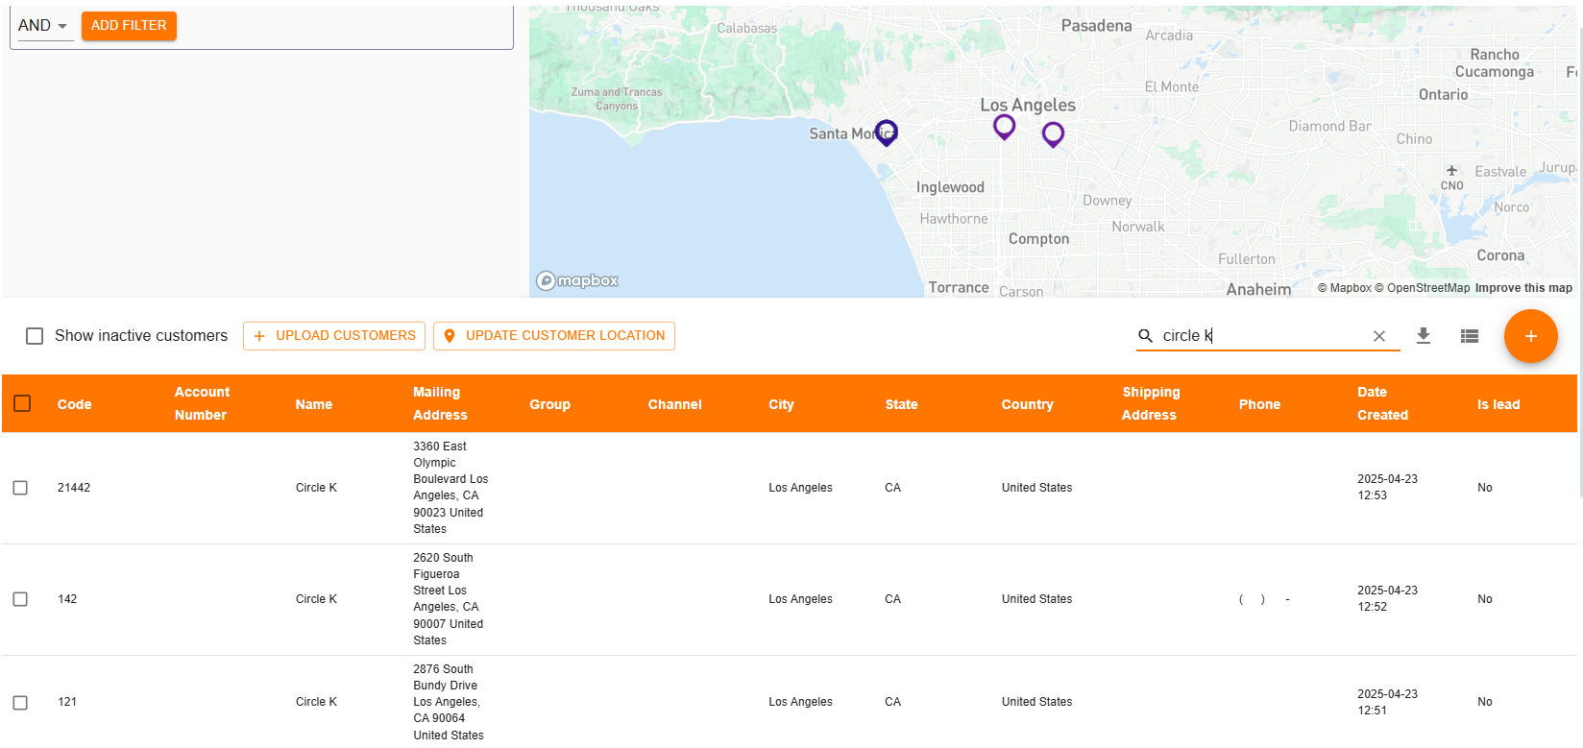Sort by City column header
Screen dimensions: 1583x748
tap(781, 404)
